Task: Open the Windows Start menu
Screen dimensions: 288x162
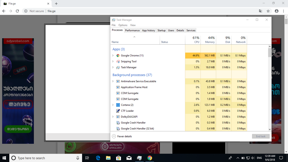Action: (4, 158)
